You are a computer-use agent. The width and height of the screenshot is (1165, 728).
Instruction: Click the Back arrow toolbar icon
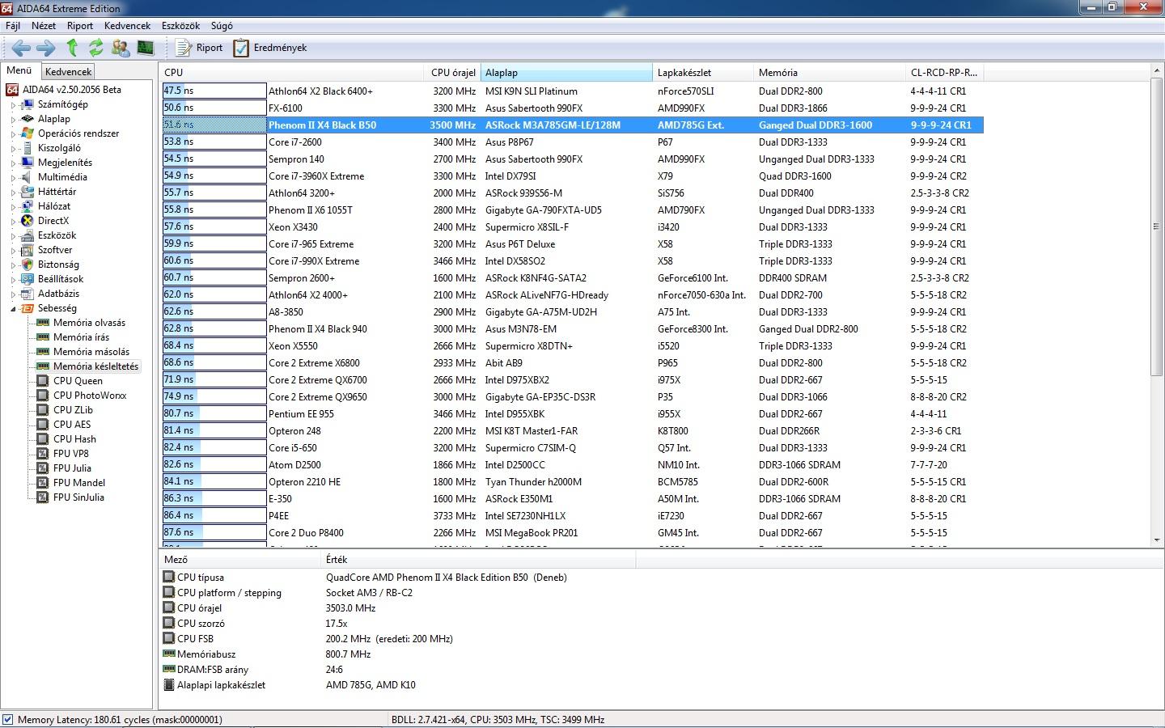click(22, 48)
